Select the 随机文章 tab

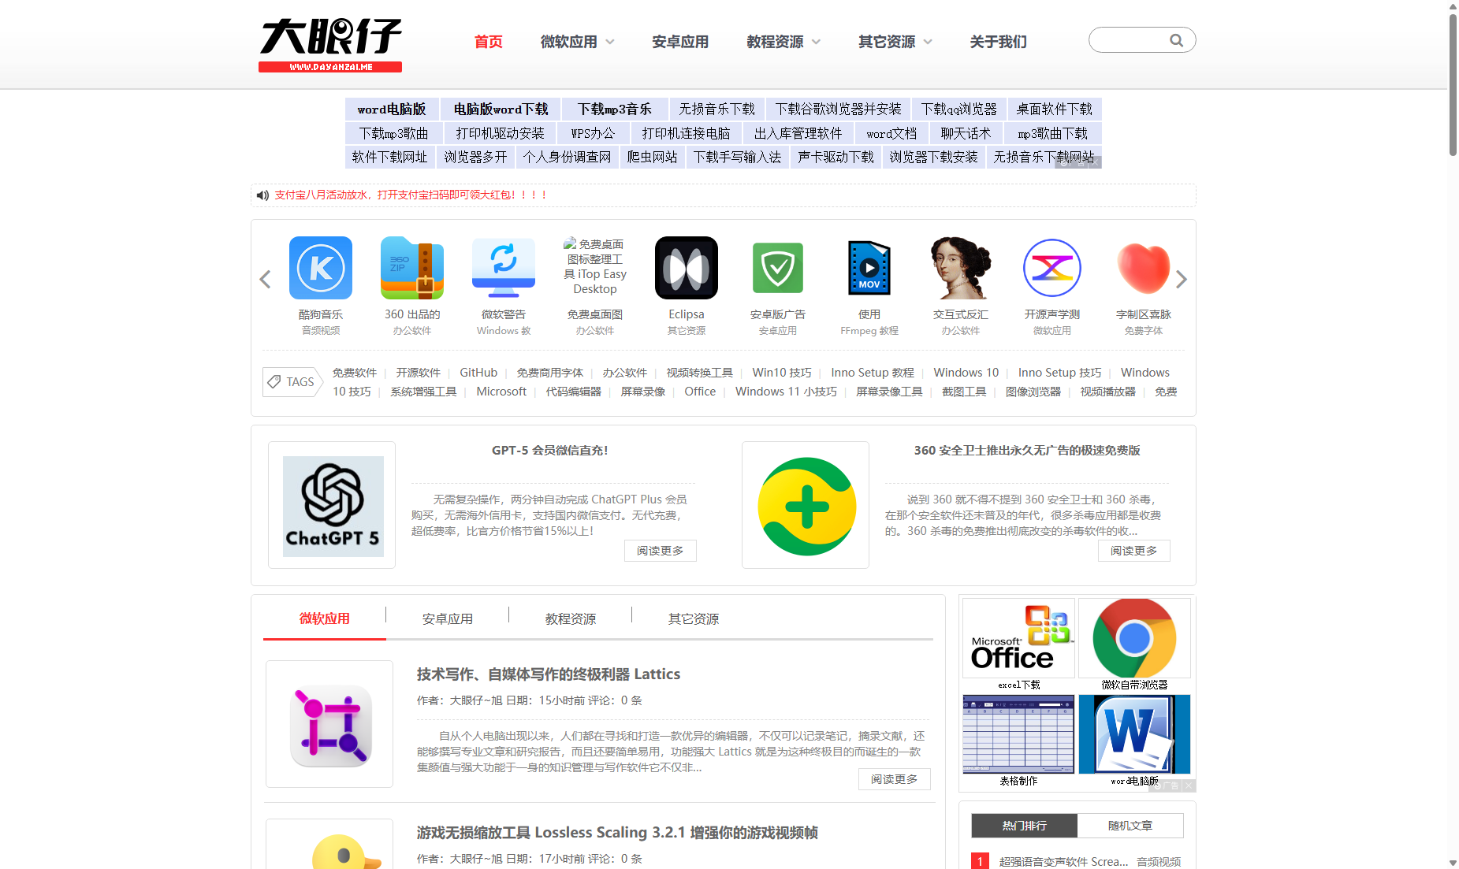(x=1130, y=826)
